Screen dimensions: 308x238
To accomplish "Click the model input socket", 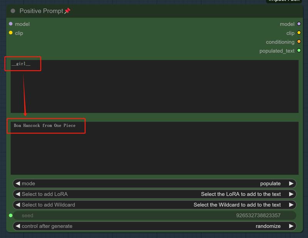I will pos(11,24).
